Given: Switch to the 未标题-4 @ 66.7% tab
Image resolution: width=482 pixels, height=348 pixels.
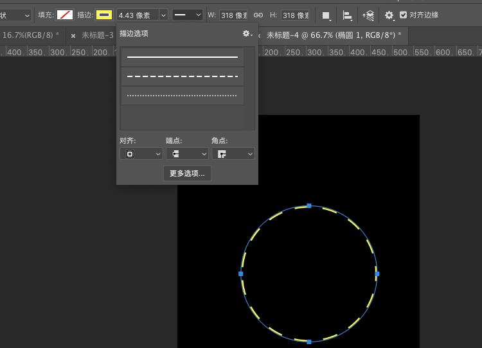Looking at the screenshot, I should pyautogui.click(x=334, y=35).
